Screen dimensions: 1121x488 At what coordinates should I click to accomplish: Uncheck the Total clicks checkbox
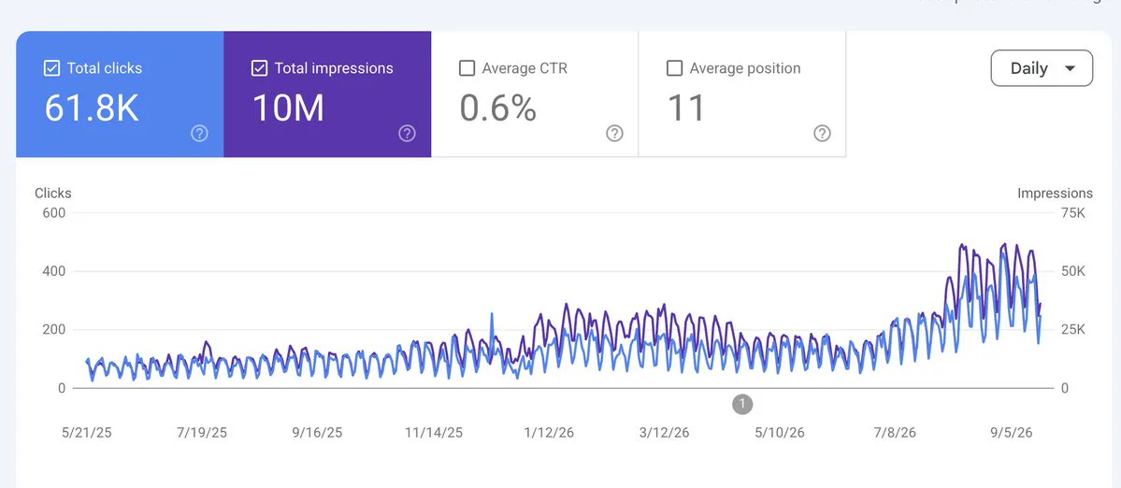(51, 68)
